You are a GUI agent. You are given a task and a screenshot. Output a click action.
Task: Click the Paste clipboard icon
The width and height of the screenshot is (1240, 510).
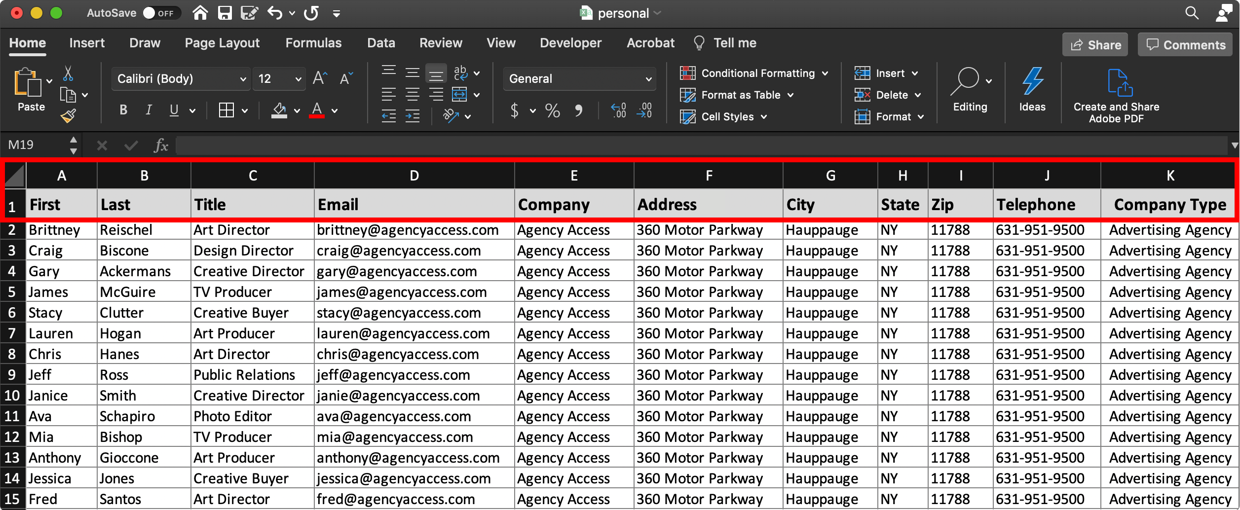[28, 81]
